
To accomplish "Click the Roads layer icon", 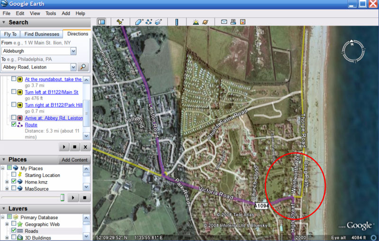I will [20, 231].
